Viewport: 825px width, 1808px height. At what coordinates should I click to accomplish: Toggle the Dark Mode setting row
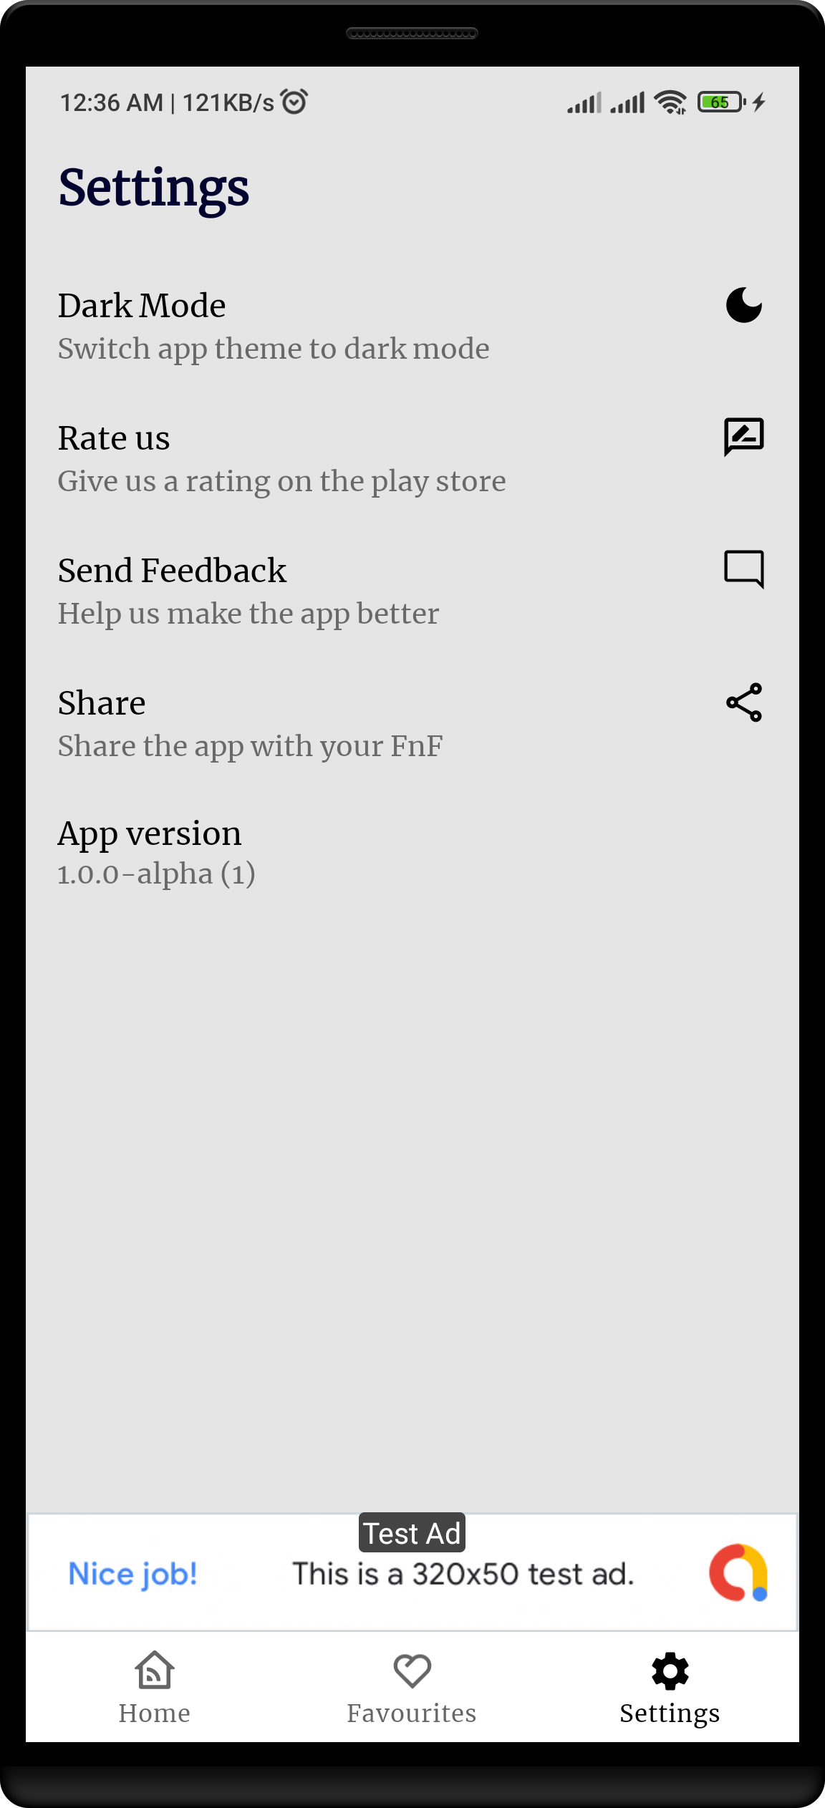(412, 326)
